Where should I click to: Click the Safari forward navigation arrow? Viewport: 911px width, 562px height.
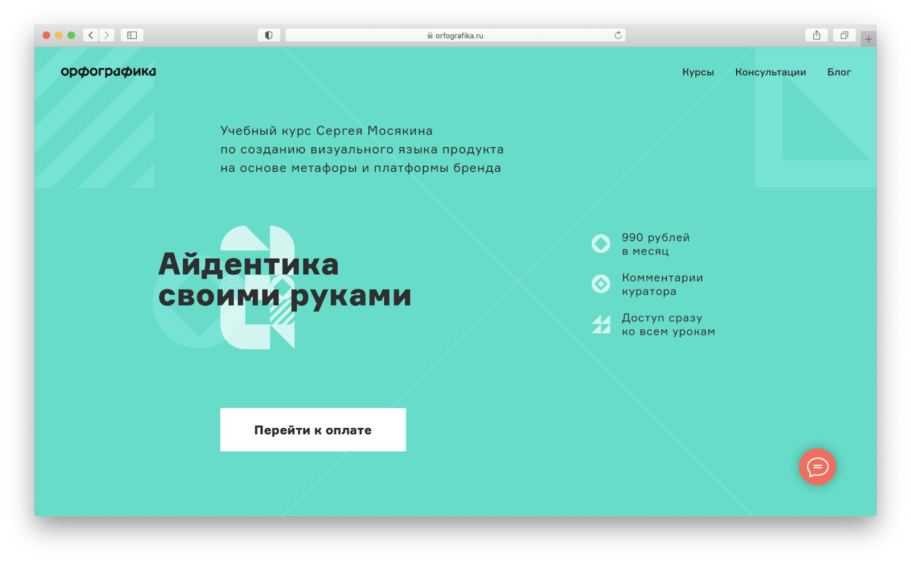click(x=106, y=35)
